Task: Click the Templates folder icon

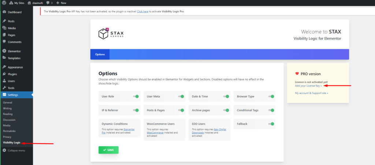Action: pos(4,58)
